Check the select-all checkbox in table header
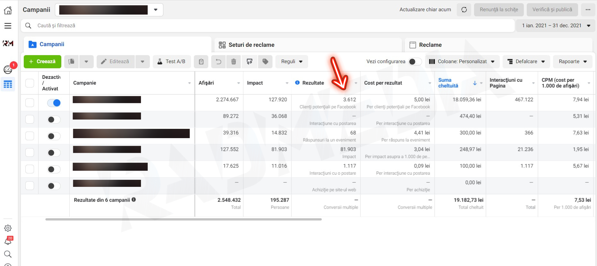This screenshot has width=597, height=266. [30, 83]
